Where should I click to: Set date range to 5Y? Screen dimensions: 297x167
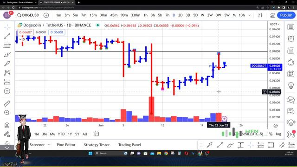click(x=77, y=134)
